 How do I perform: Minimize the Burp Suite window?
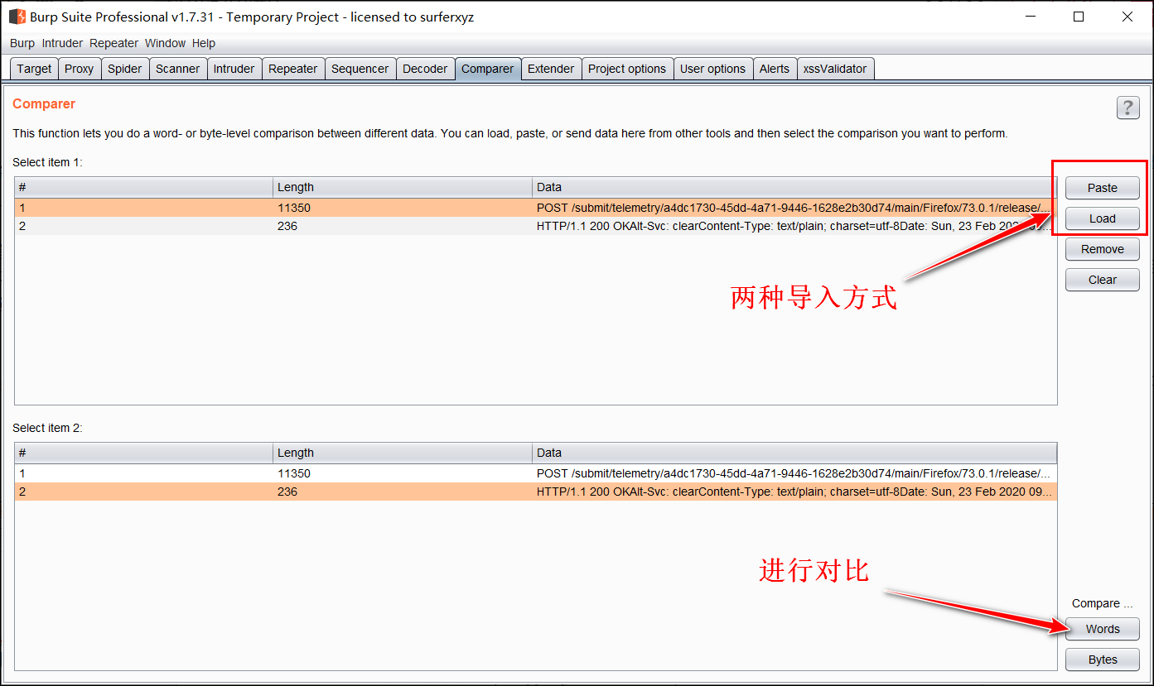point(1030,17)
